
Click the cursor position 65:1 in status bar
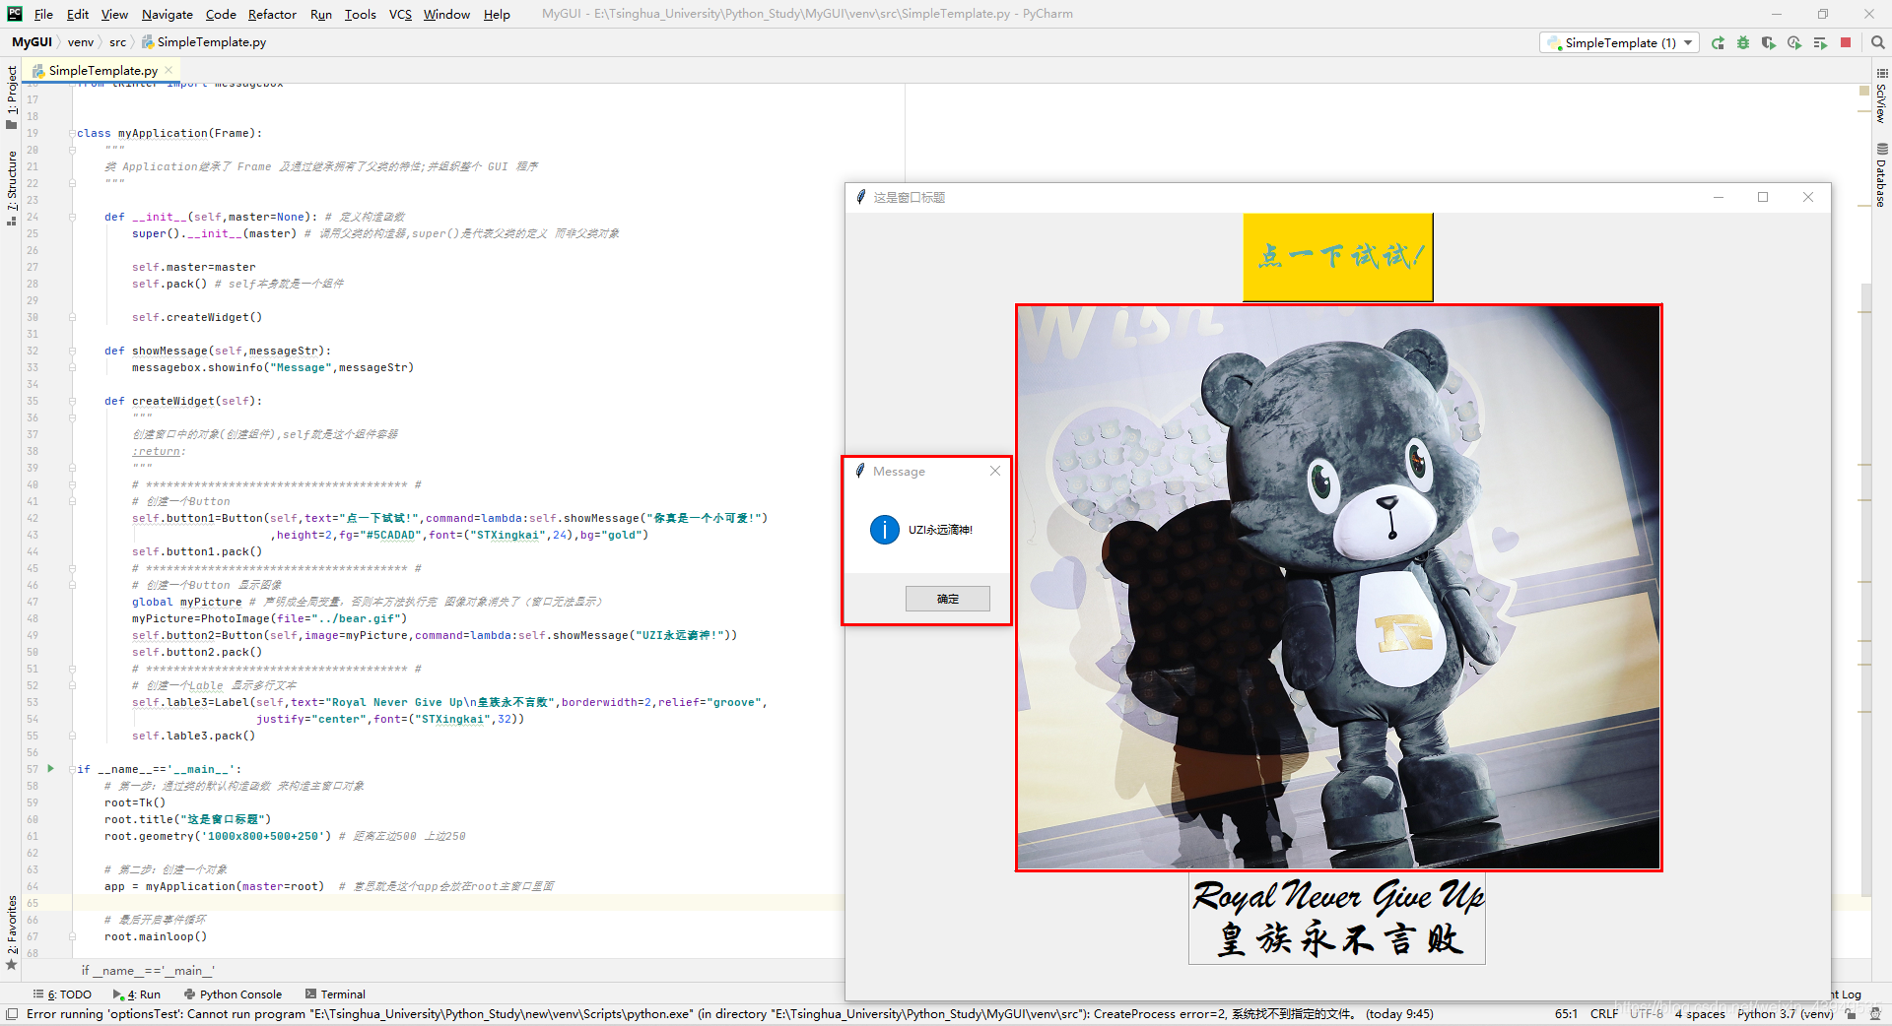coord(1566,1014)
